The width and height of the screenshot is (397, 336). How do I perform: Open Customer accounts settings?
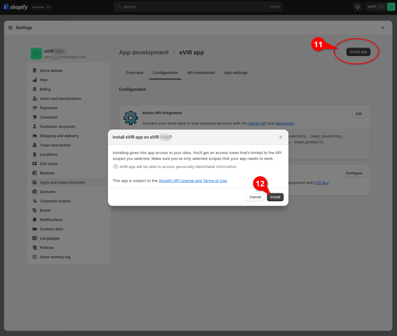pyautogui.click(x=69, y=127)
